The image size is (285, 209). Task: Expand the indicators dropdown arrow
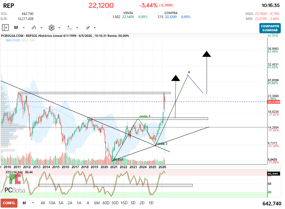[77, 28]
